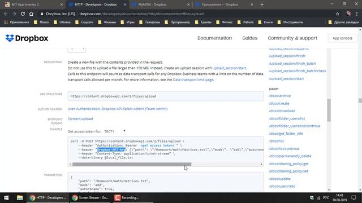362x203 pixels.
Task: Open /docs/sharing_policy/get in sidebar
Action: point(288,164)
